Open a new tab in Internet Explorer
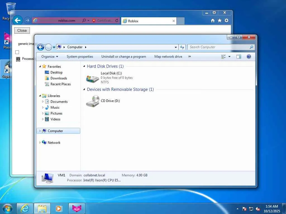The width and height of the screenshot is (286, 214). (181, 21)
